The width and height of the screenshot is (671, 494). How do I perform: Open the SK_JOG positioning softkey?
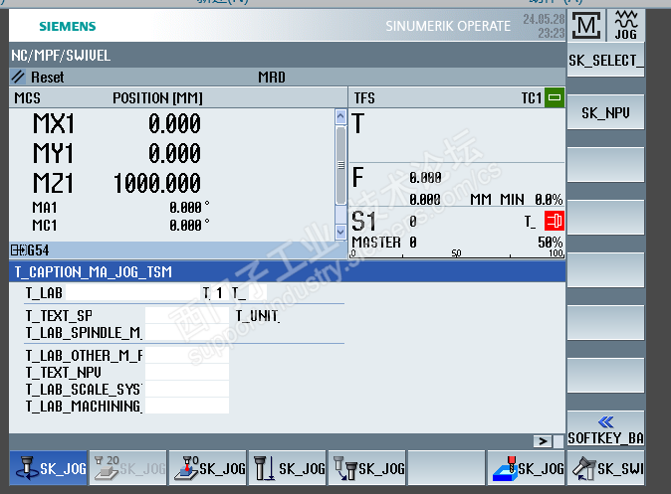click(x=366, y=468)
